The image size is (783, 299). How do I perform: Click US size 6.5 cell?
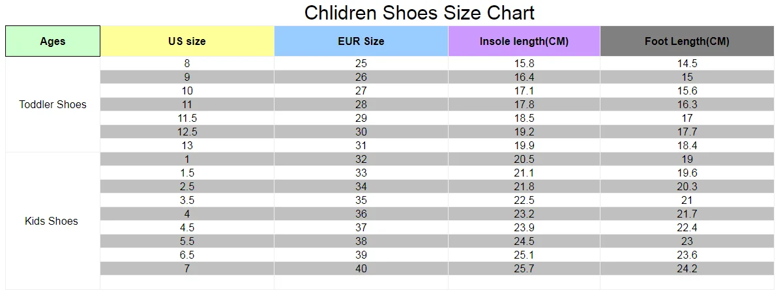click(187, 255)
